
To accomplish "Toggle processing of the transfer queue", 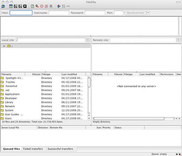I will pyautogui.click(x=37, y=6).
